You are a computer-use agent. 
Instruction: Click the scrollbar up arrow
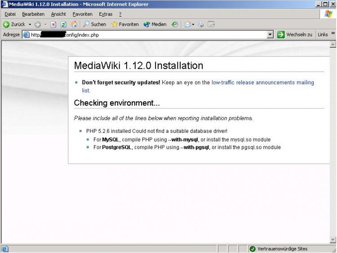pos(333,45)
